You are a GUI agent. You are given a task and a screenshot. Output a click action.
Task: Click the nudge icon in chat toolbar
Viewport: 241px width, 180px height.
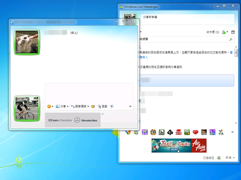point(93,106)
